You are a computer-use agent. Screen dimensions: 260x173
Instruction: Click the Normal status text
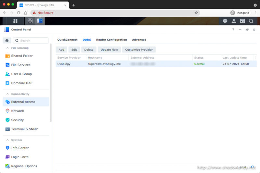click(199, 64)
